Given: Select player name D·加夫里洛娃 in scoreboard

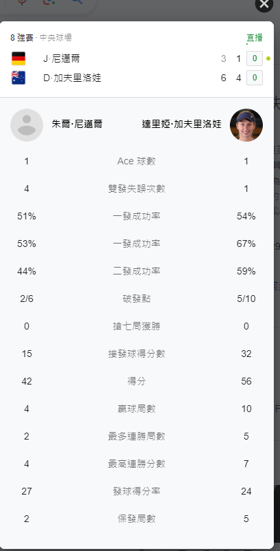Looking at the screenshot, I should [x=72, y=78].
